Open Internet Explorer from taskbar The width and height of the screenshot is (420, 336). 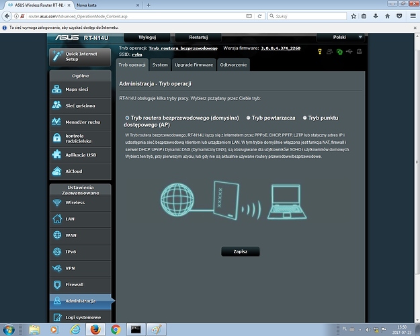(x=75, y=329)
